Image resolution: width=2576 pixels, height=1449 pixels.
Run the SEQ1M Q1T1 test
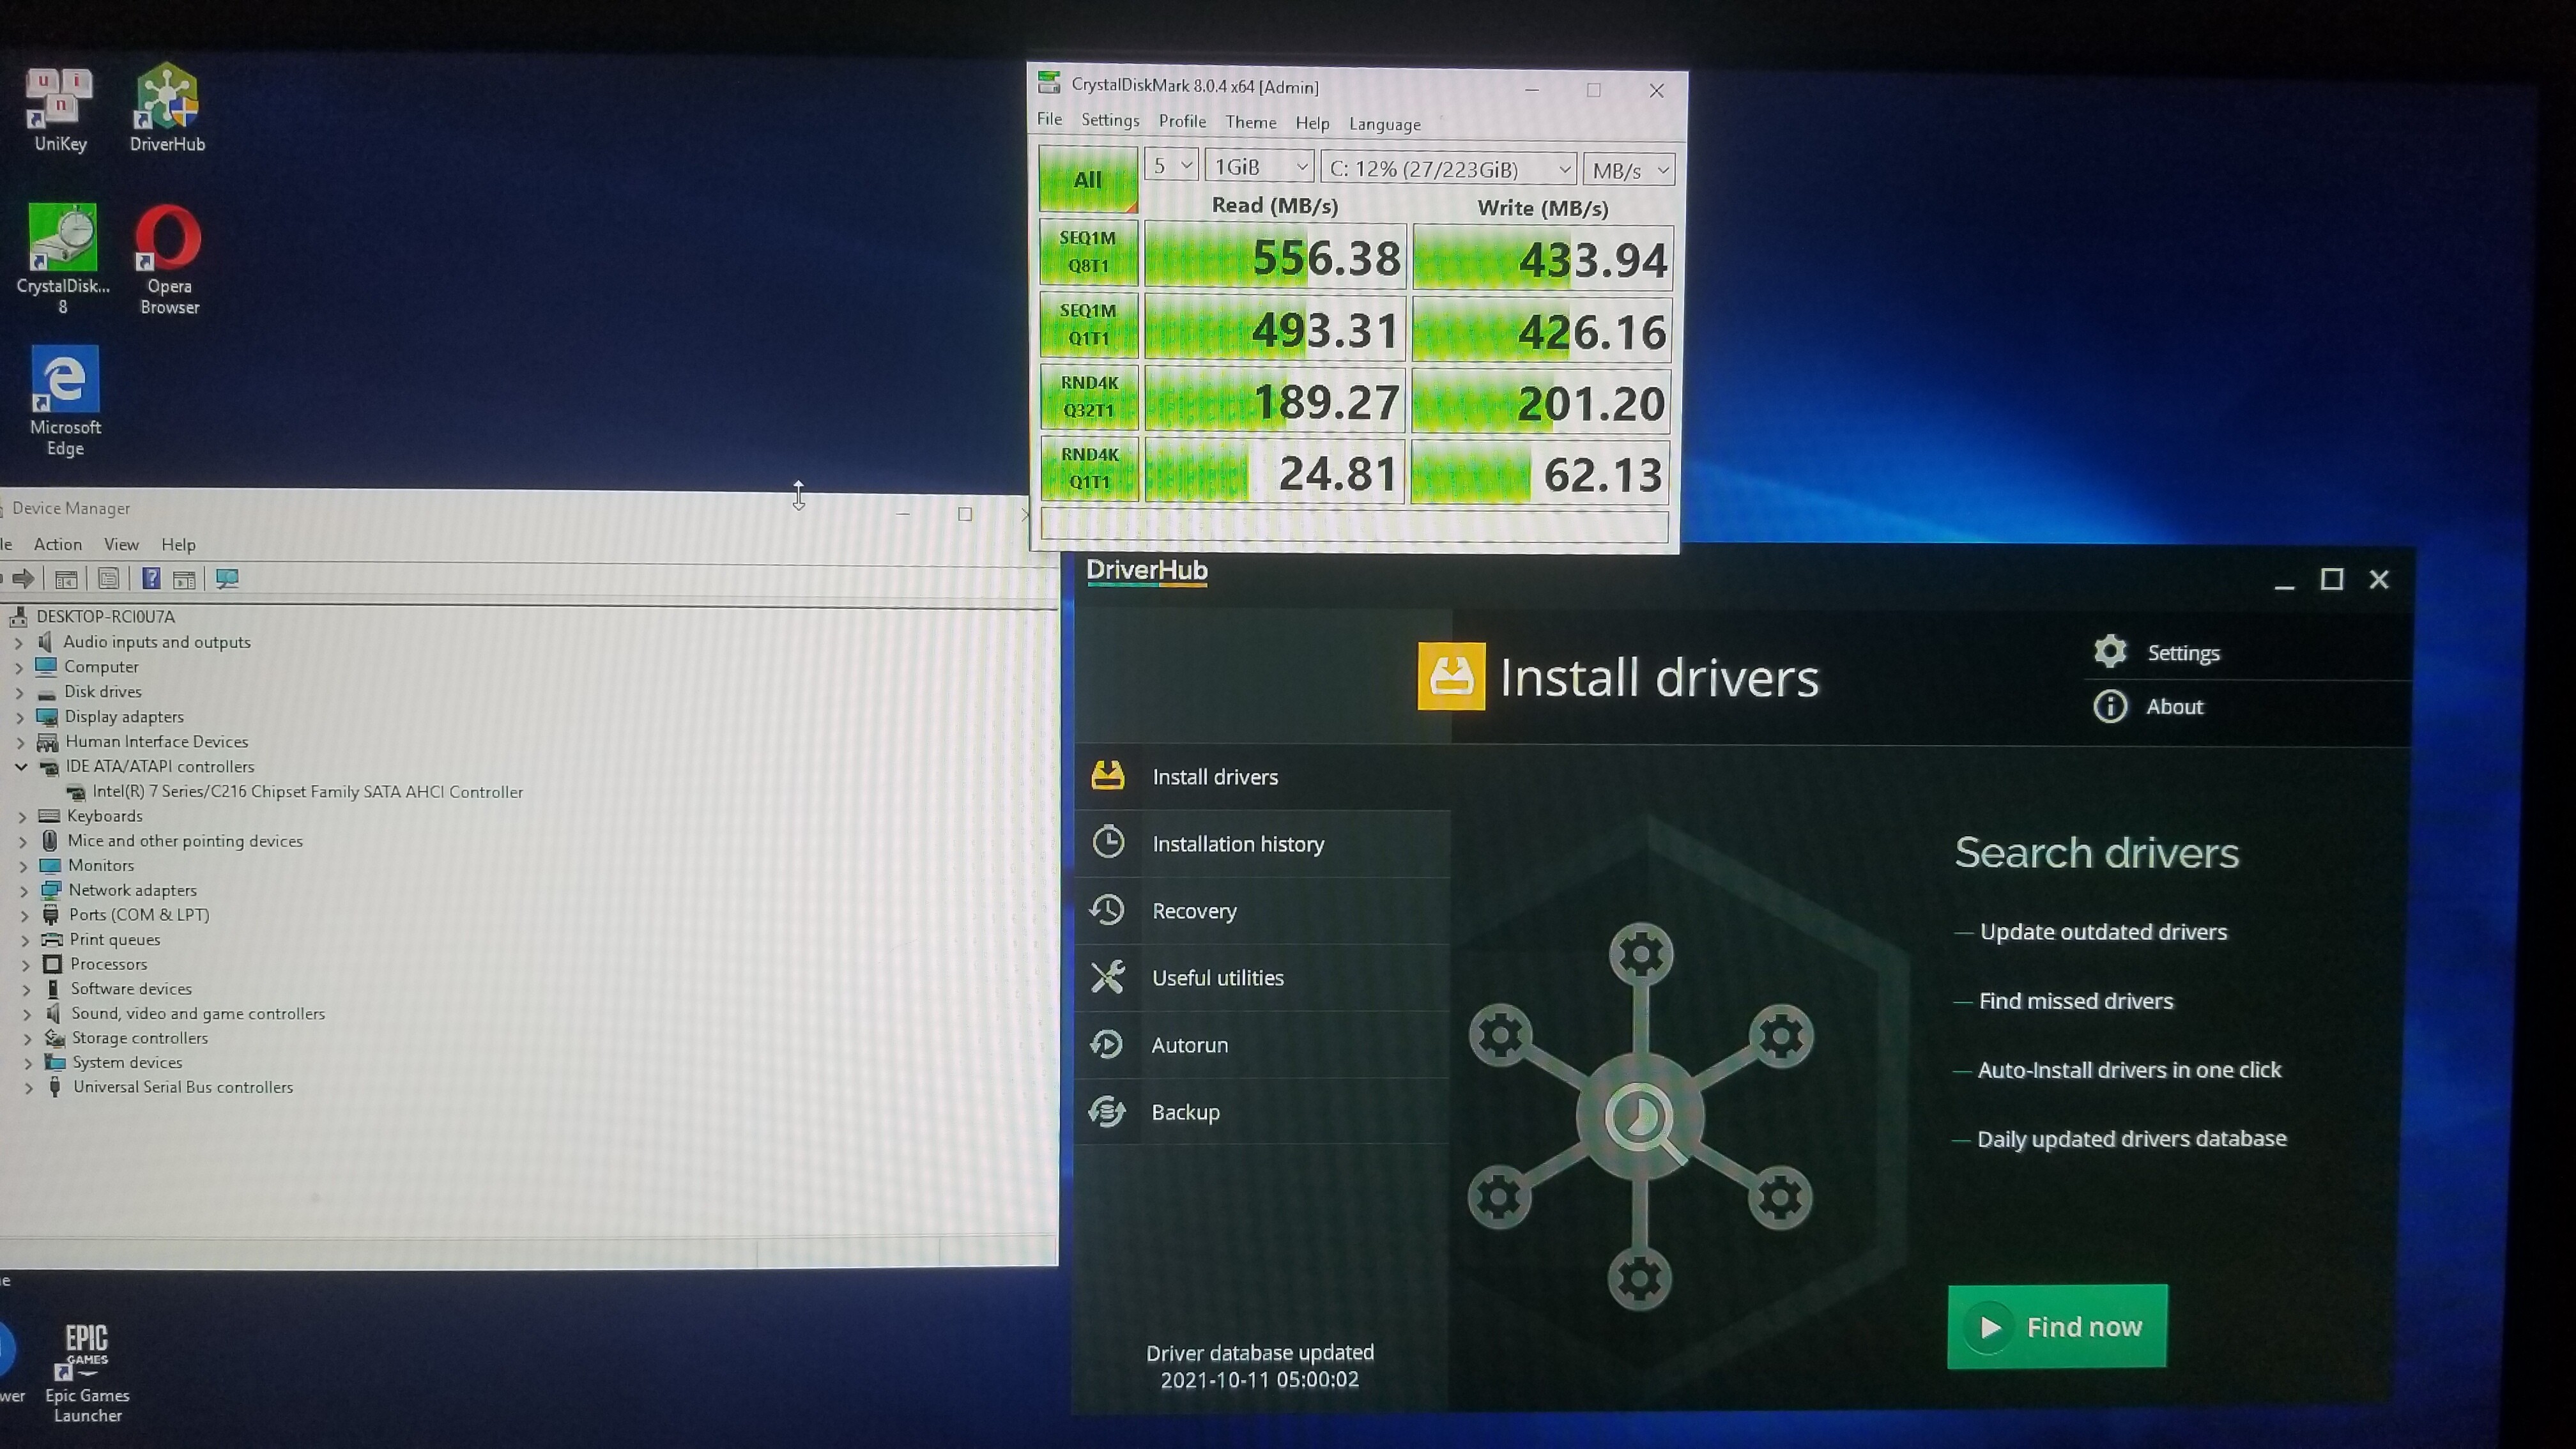coord(1088,324)
